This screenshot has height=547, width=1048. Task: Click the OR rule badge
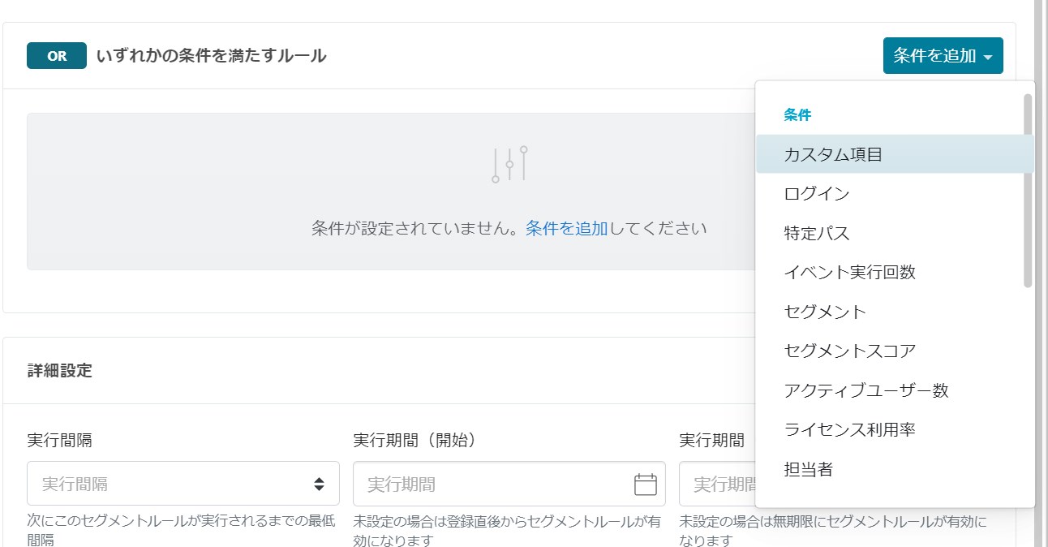(x=57, y=57)
